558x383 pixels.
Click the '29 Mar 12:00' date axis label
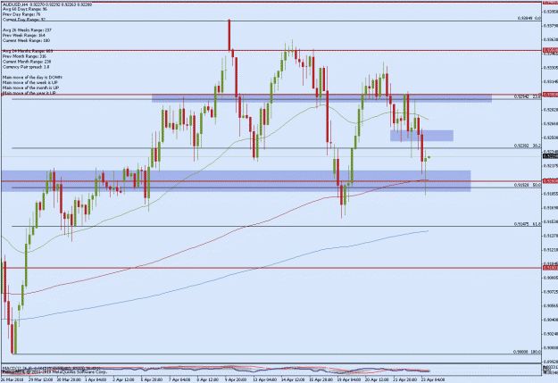41,379
